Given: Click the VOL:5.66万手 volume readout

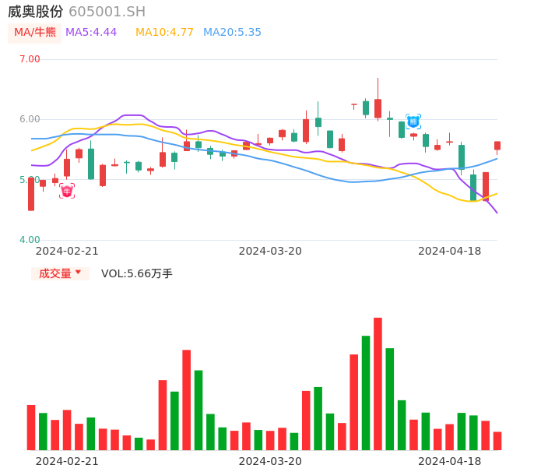Looking at the screenshot, I should tap(137, 273).
